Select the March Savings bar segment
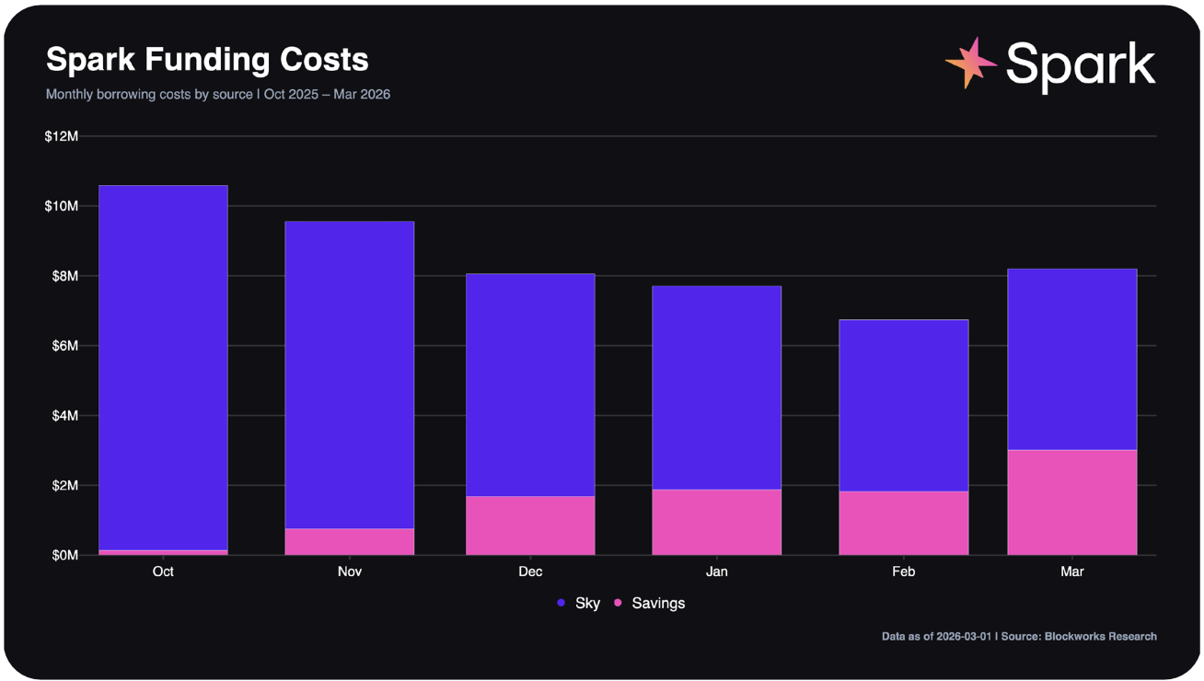1204x681 pixels. click(x=1072, y=502)
